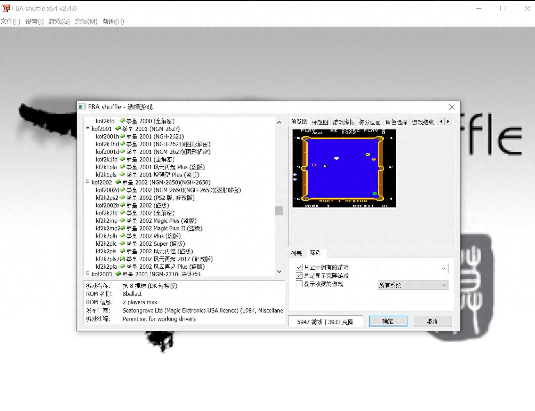535x411 pixels.
Task: Click the chip icon beside kf2k1pla entry
Action: pyautogui.click(x=122, y=167)
